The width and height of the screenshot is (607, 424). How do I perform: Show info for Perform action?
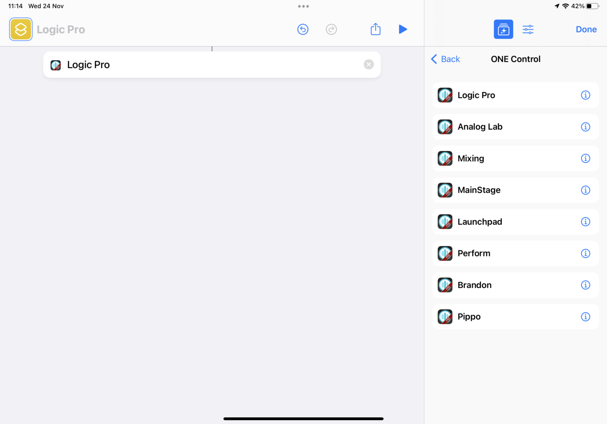(585, 253)
